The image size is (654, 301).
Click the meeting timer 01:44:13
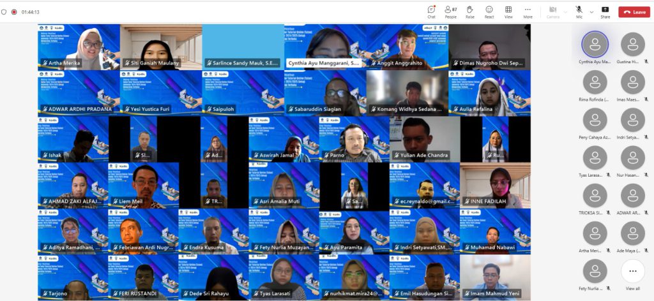30,11
